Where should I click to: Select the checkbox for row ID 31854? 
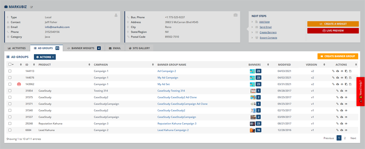pyautogui.click(x=10, y=91)
